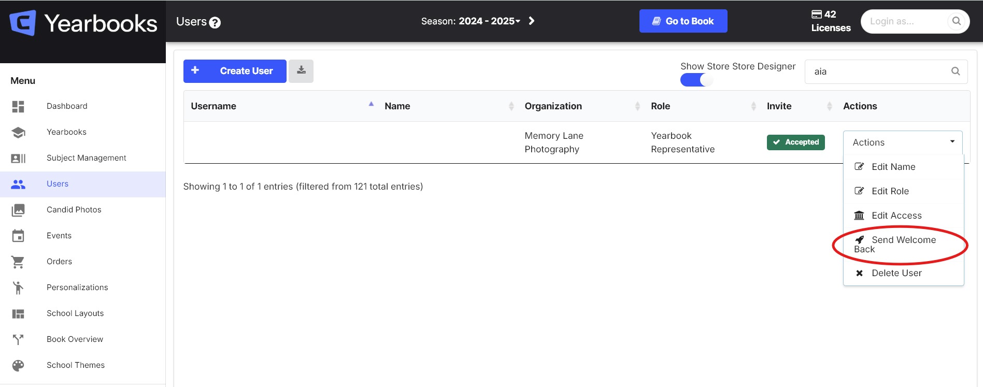Sort table by Organization column
The image size is (983, 387).
(581, 106)
